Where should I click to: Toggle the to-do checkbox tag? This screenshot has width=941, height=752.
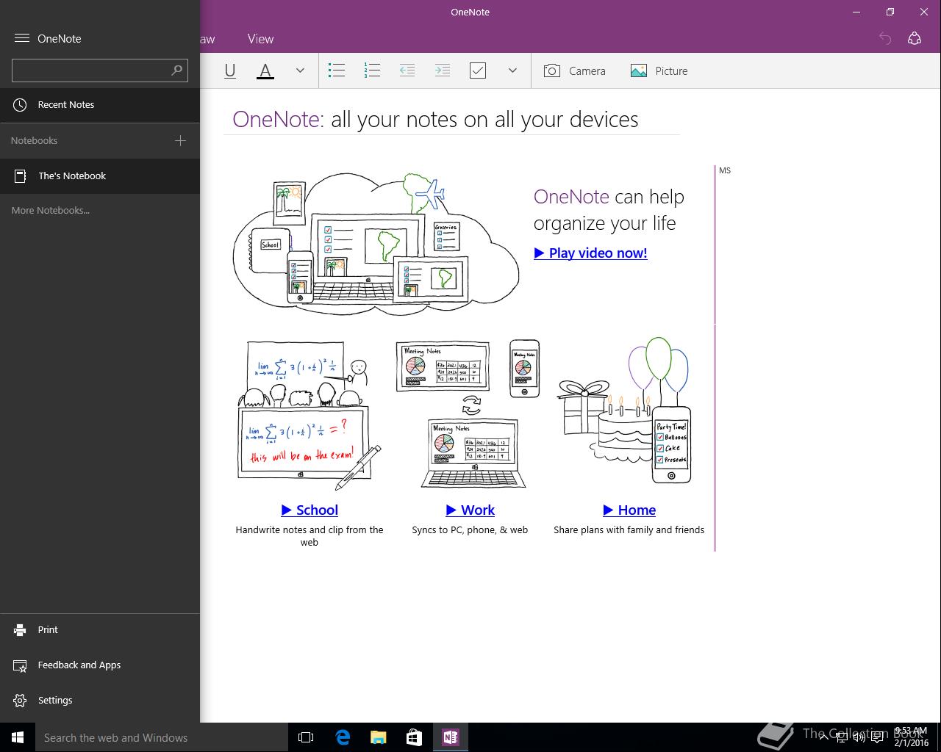(x=478, y=70)
